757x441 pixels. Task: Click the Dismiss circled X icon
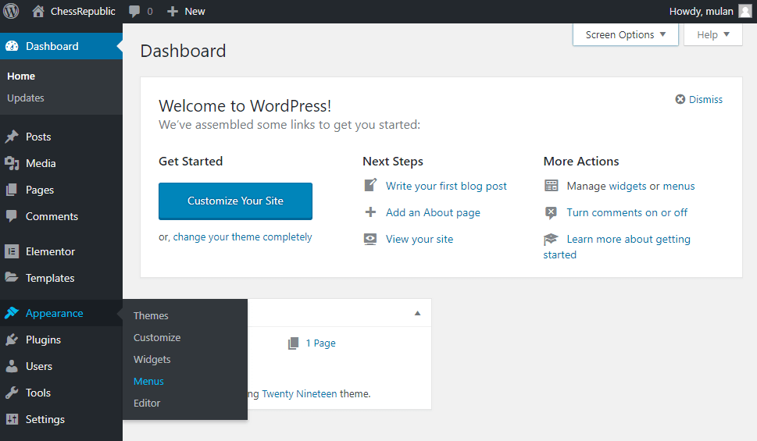coord(680,99)
